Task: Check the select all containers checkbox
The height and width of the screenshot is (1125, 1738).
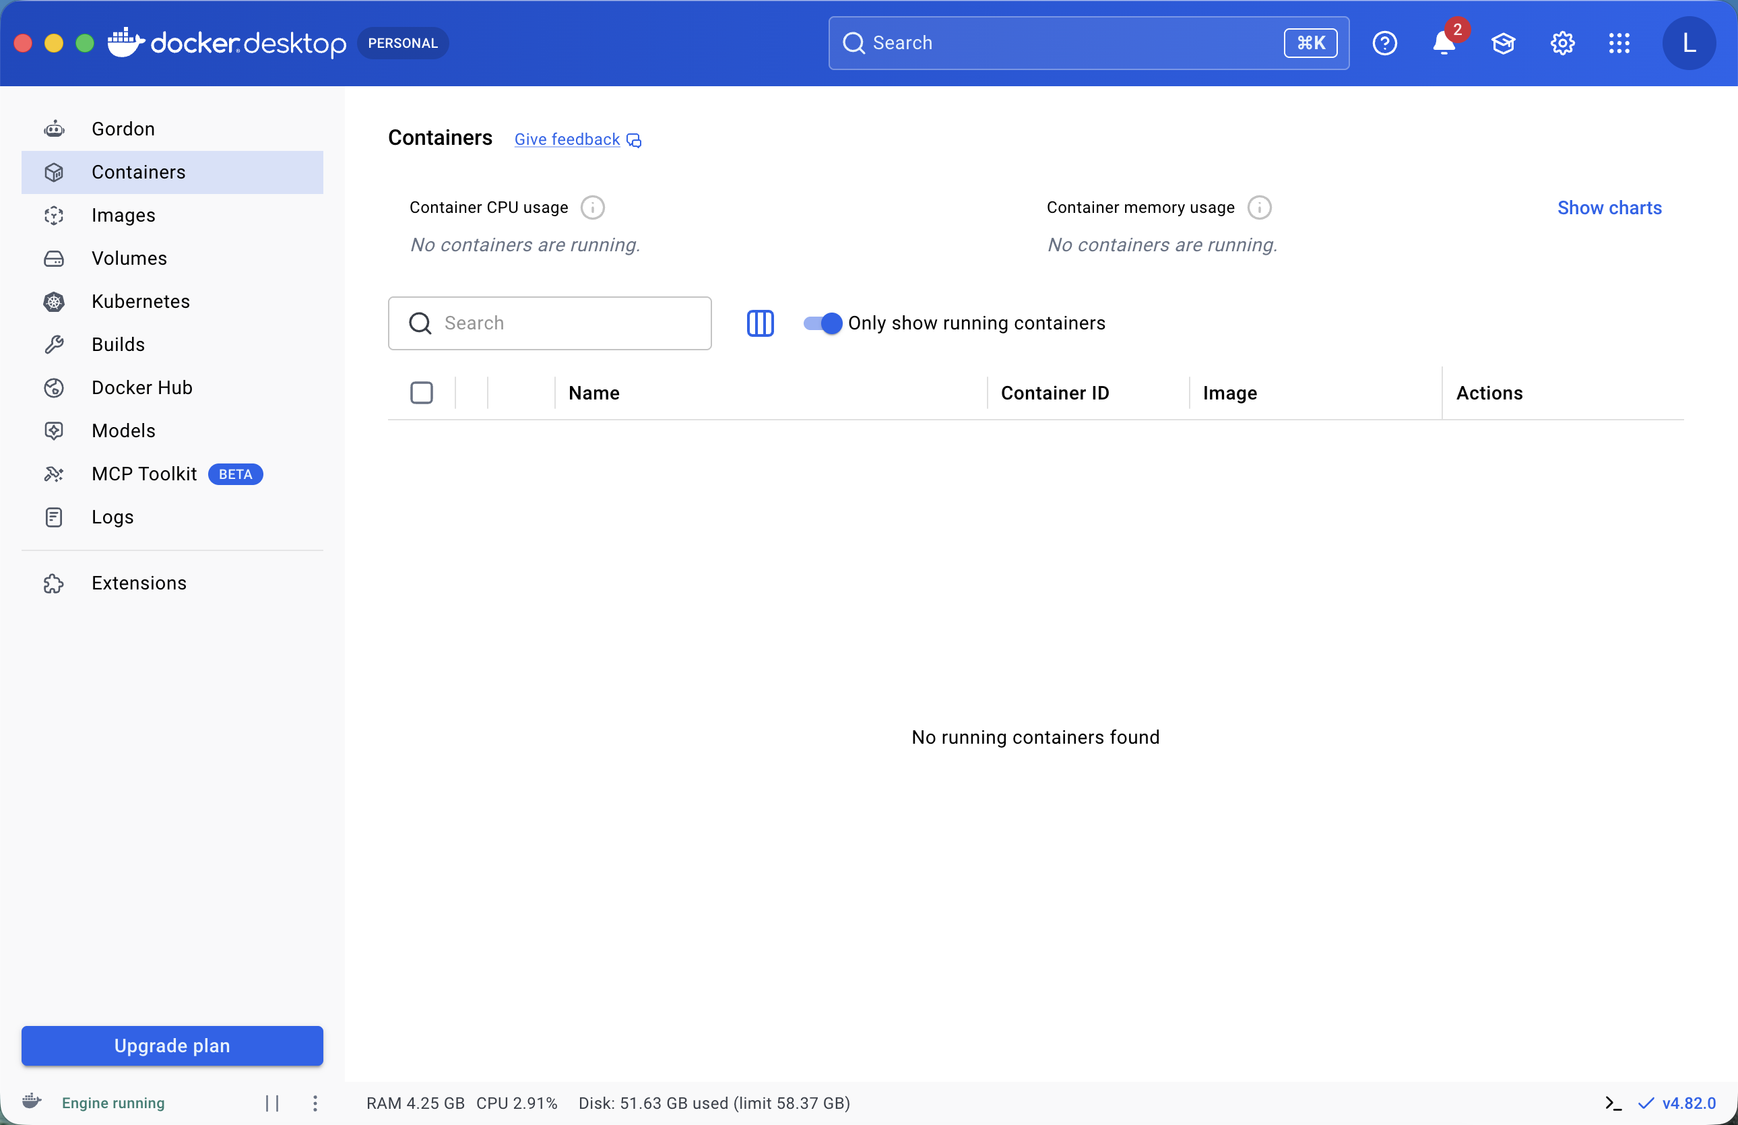Action: [421, 393]
